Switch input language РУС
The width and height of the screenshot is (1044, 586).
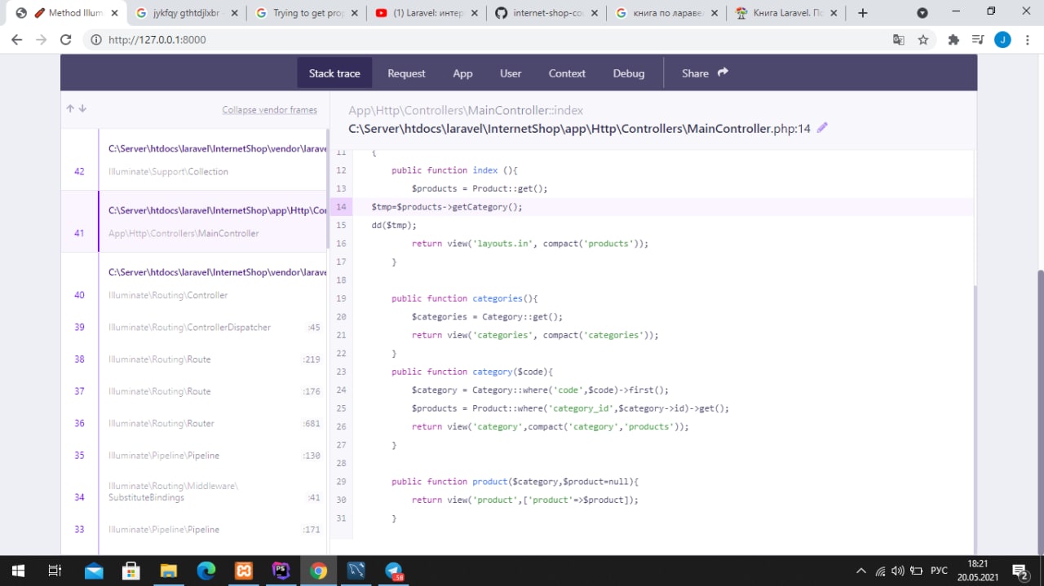click(x=939, y=571)
